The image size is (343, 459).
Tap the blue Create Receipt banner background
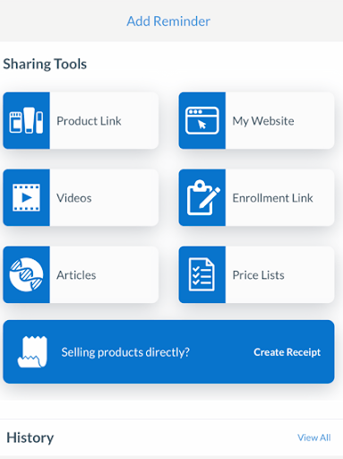click(x=168, y=351)
